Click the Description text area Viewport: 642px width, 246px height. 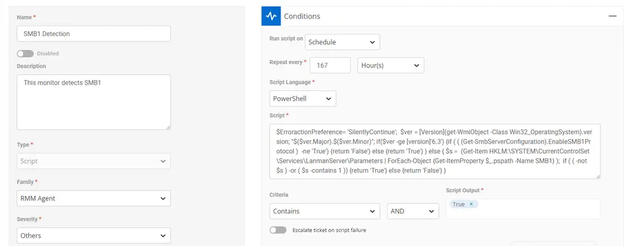[94, 102]
